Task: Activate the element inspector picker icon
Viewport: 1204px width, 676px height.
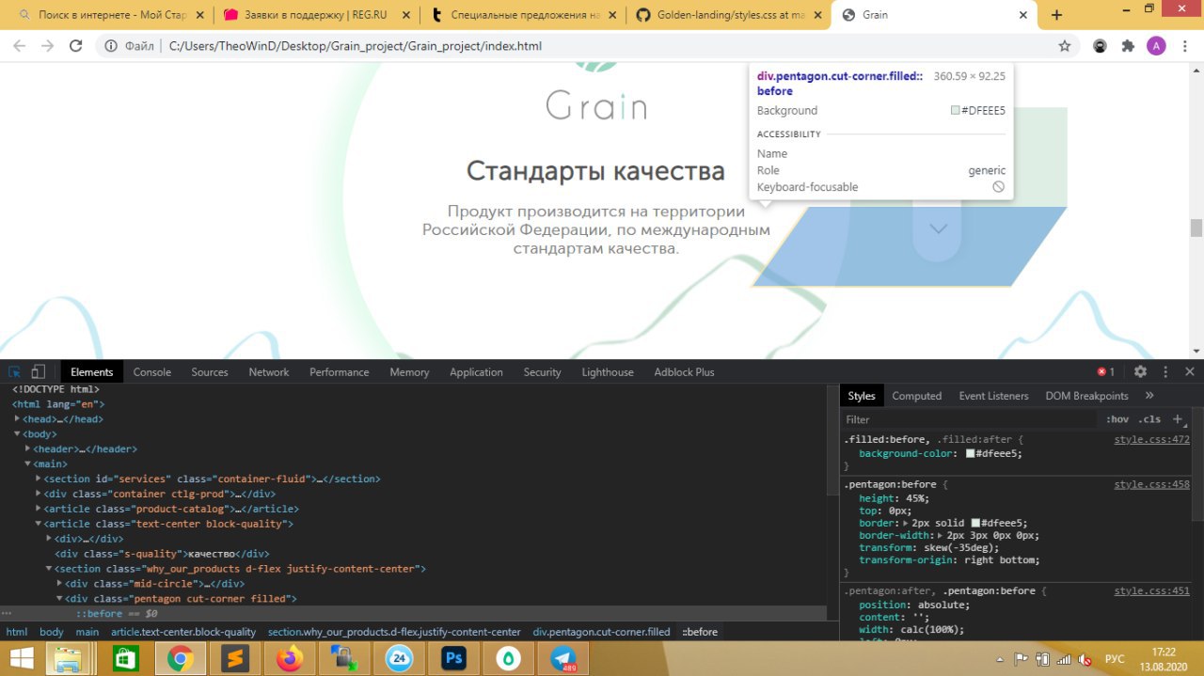Action: tap(14, 372)
